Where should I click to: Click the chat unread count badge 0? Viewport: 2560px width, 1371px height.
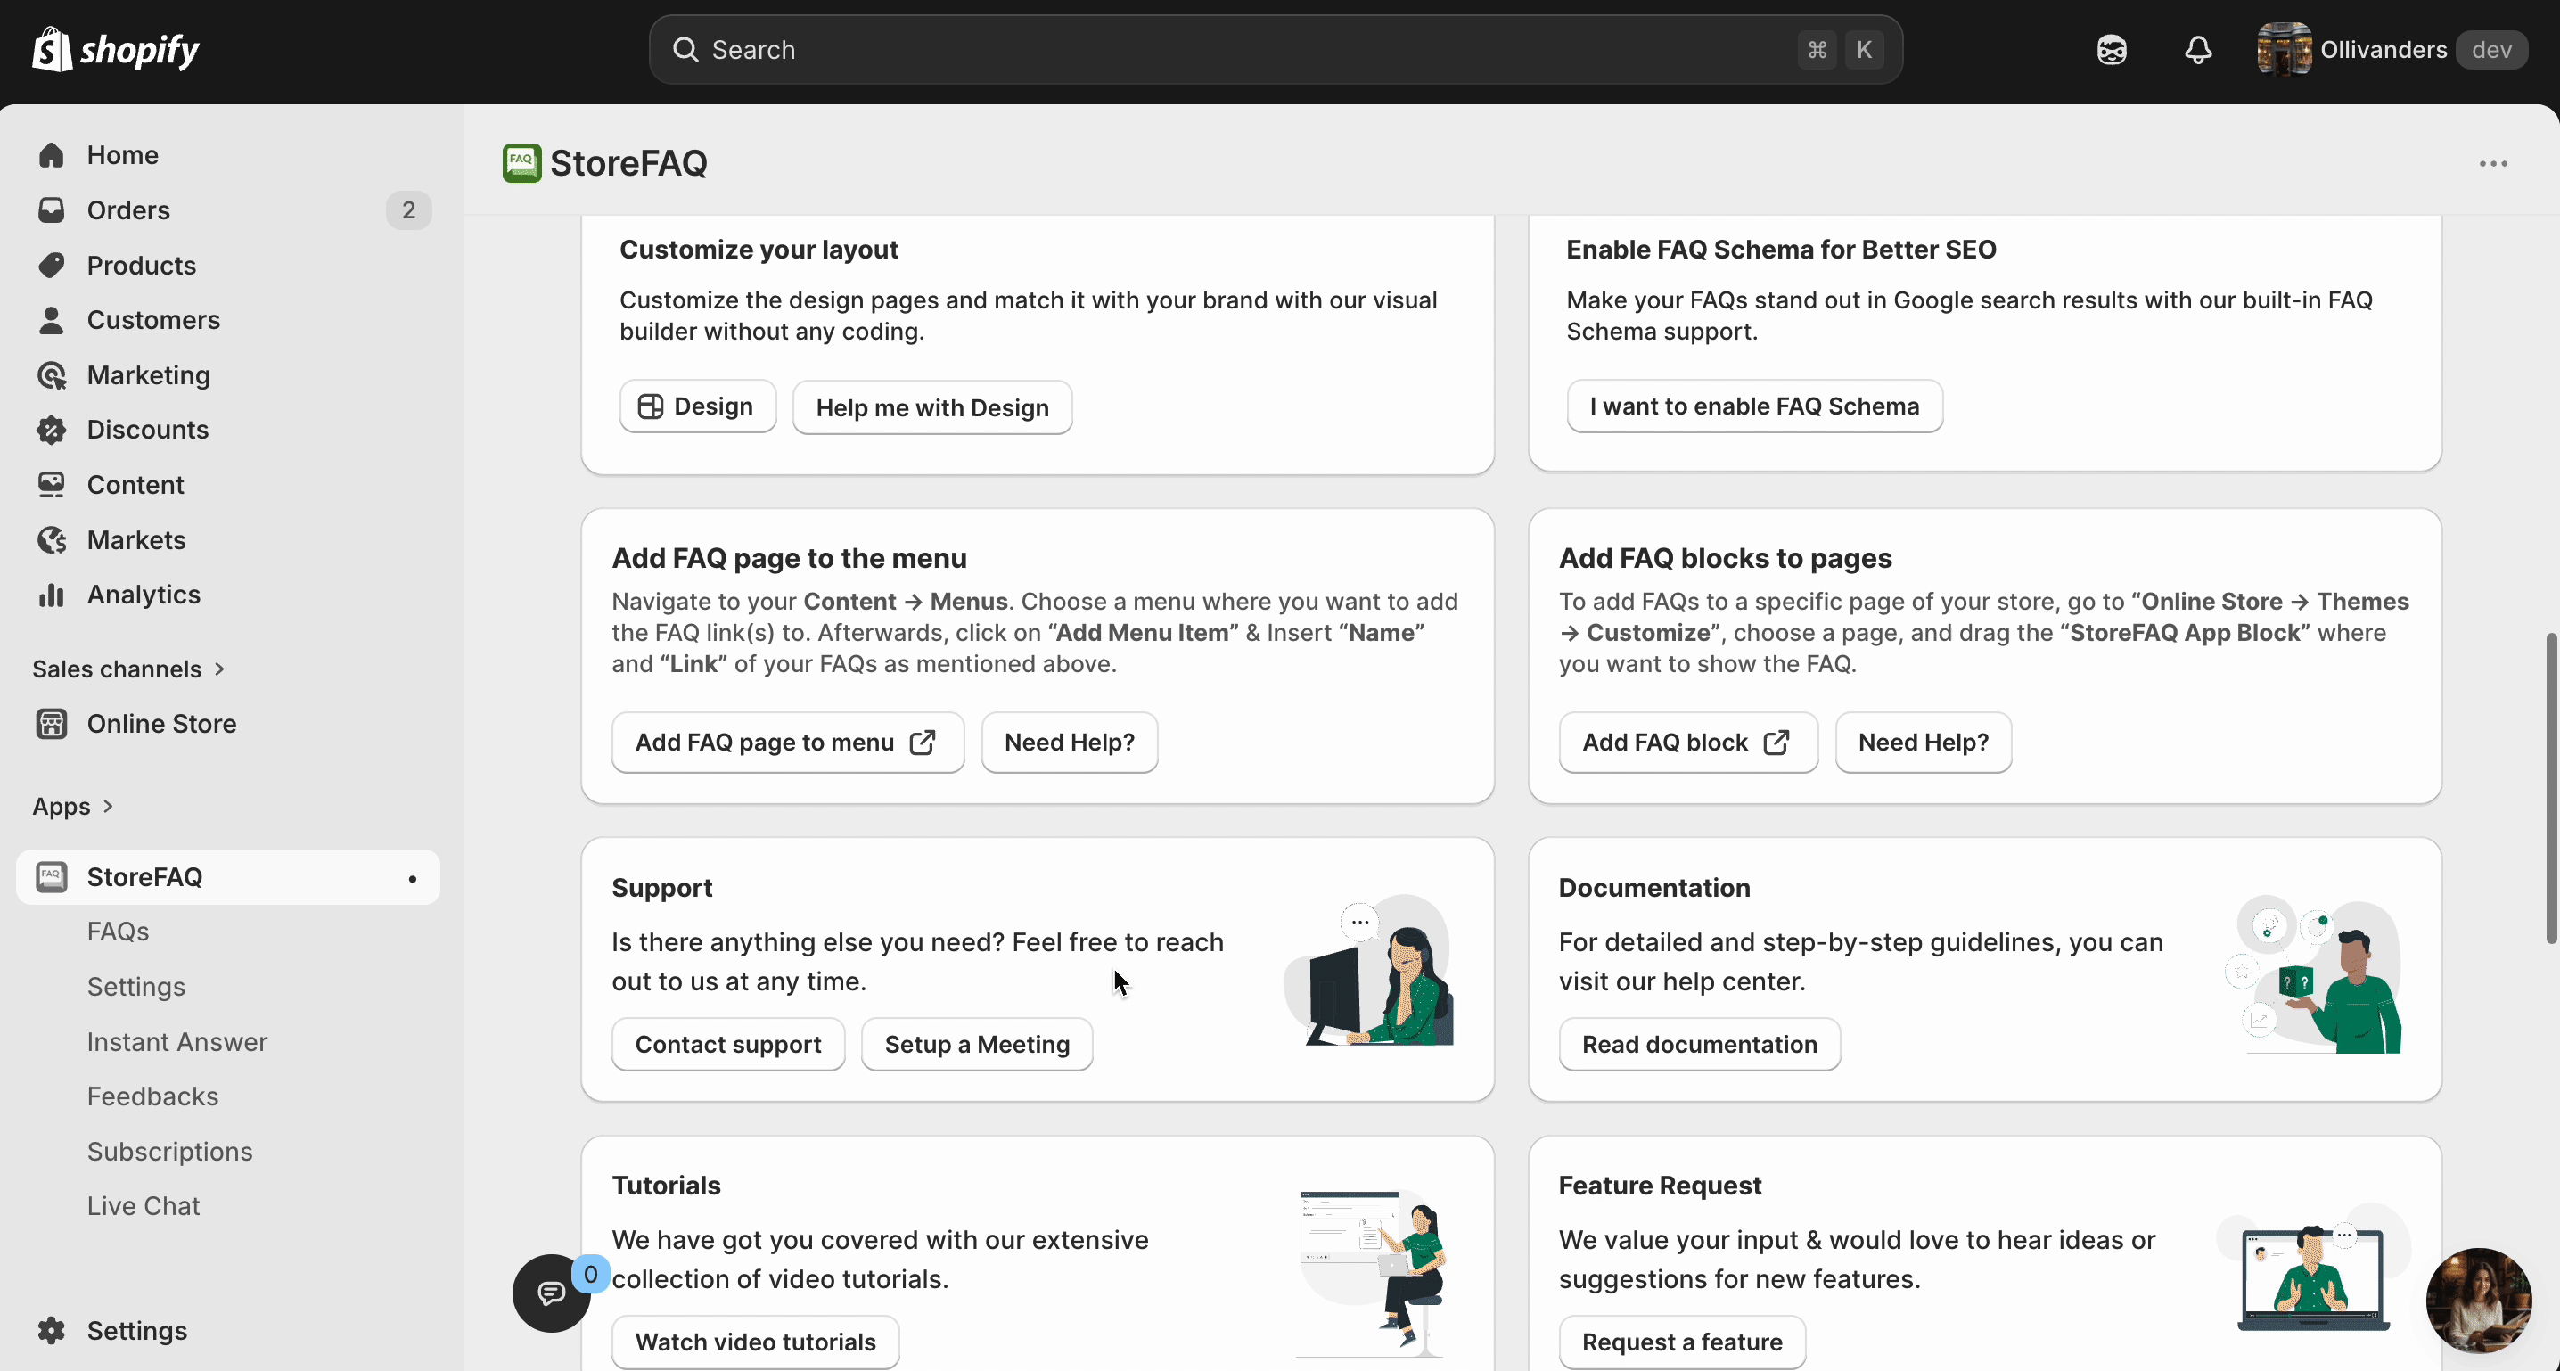(x=590, y=1274)
